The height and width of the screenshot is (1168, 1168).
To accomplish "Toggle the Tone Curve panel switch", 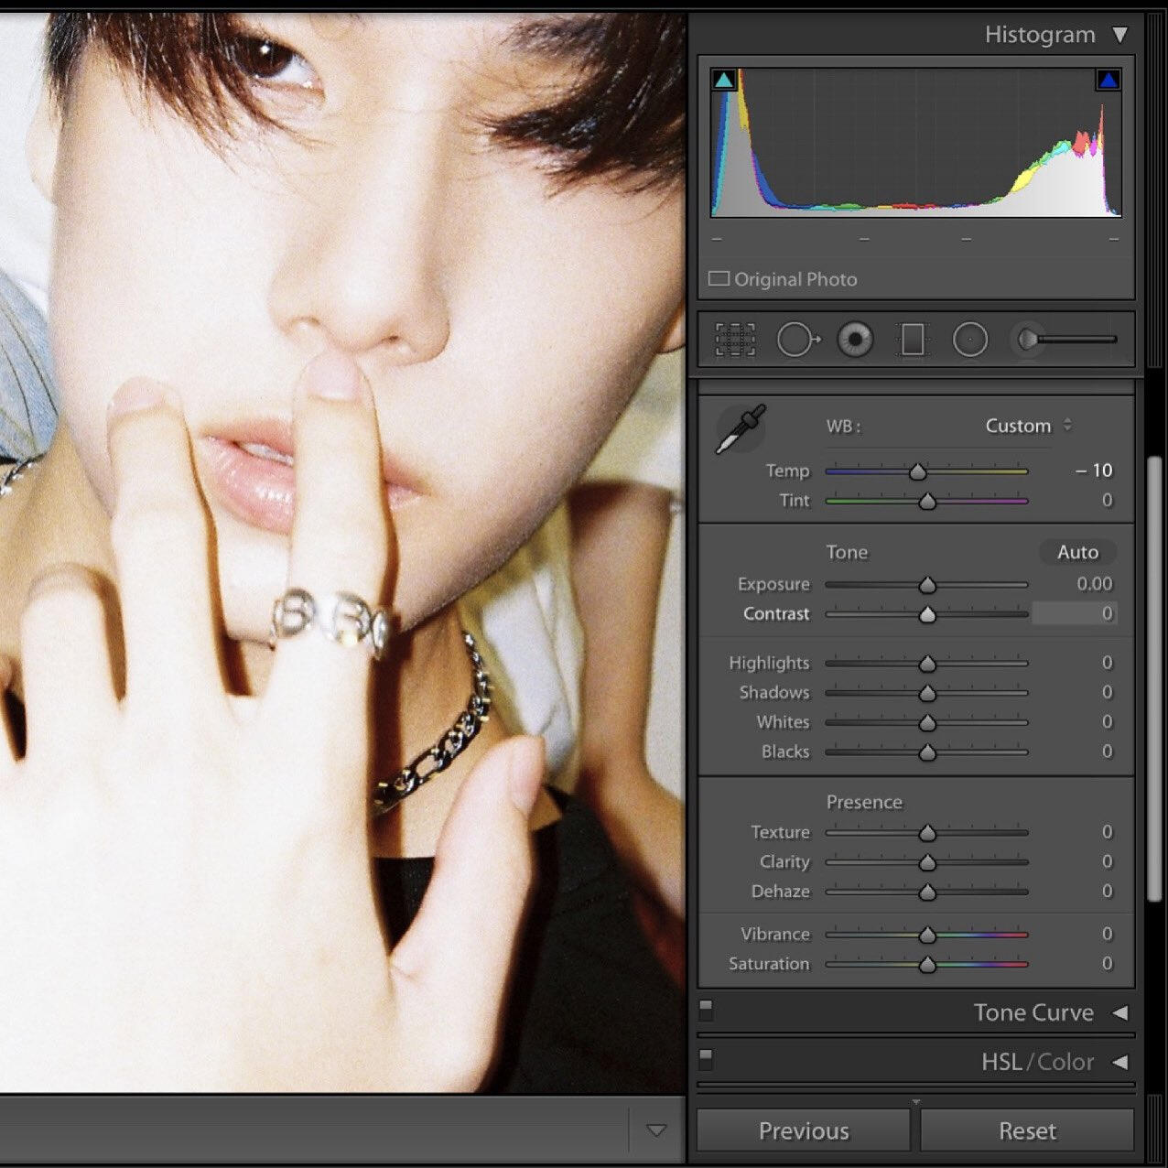I will point(706,1009).
